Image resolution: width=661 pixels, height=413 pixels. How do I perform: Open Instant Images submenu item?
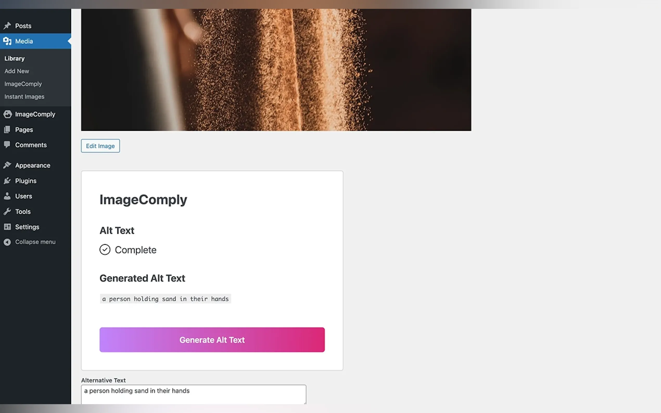pyautogui.click(x=24, y=97)
